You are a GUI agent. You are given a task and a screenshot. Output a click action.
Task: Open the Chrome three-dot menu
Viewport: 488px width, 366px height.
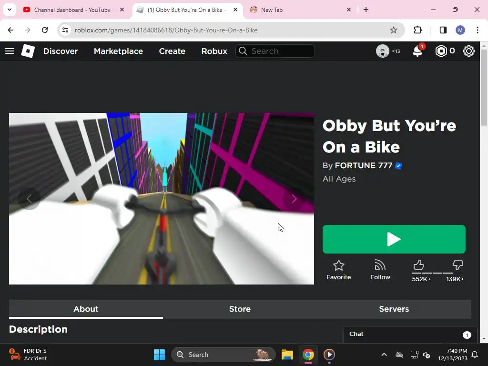478,30
